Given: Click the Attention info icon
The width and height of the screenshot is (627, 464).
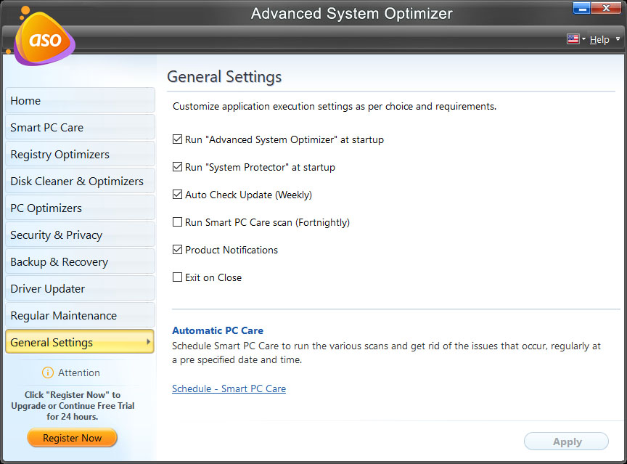Looking at the screenshot, I should (47, 373).
